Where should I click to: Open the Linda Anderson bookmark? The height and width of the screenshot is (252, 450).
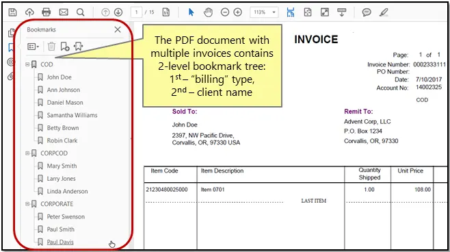pos(67,191)
